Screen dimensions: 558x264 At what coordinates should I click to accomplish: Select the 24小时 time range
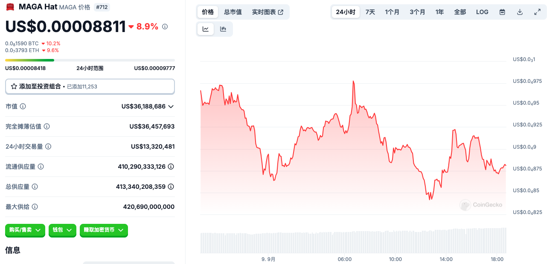tap(345, 12)
